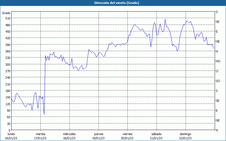The image size is (226, 141).
Task: Select the '270' y-axis value
Action: [8, 71]
